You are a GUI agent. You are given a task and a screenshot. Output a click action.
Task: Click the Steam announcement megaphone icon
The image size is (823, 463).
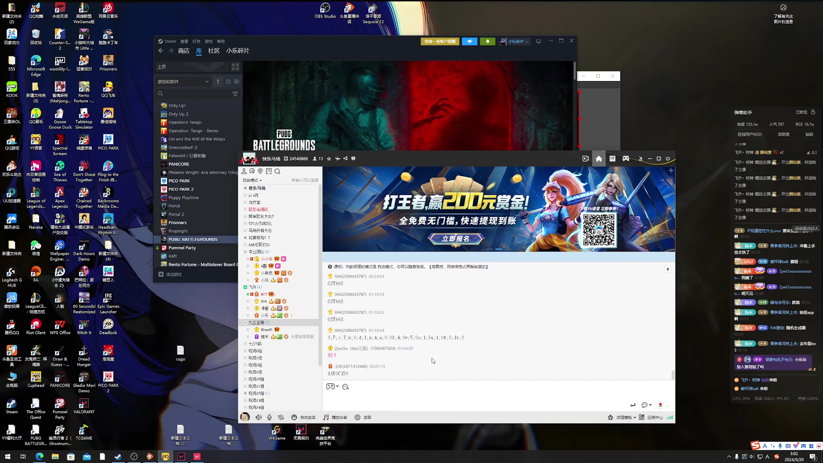[469, 42]
